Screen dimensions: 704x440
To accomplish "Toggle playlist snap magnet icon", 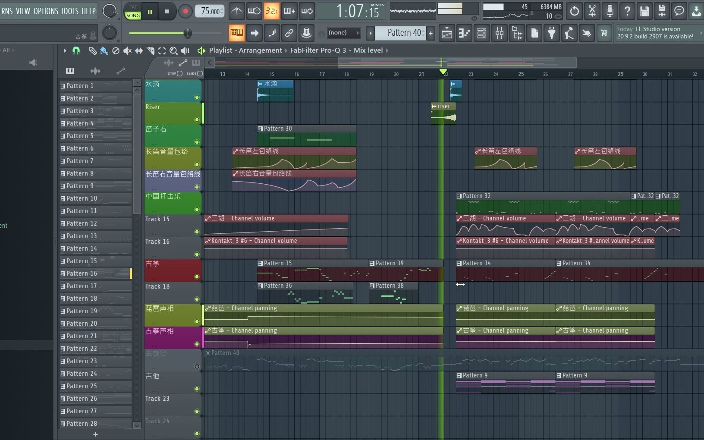I will (76, 50).
